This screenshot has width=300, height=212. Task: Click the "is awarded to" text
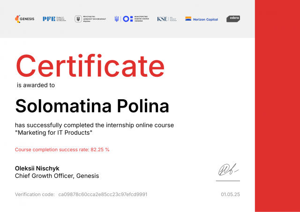tap(36, 85)
